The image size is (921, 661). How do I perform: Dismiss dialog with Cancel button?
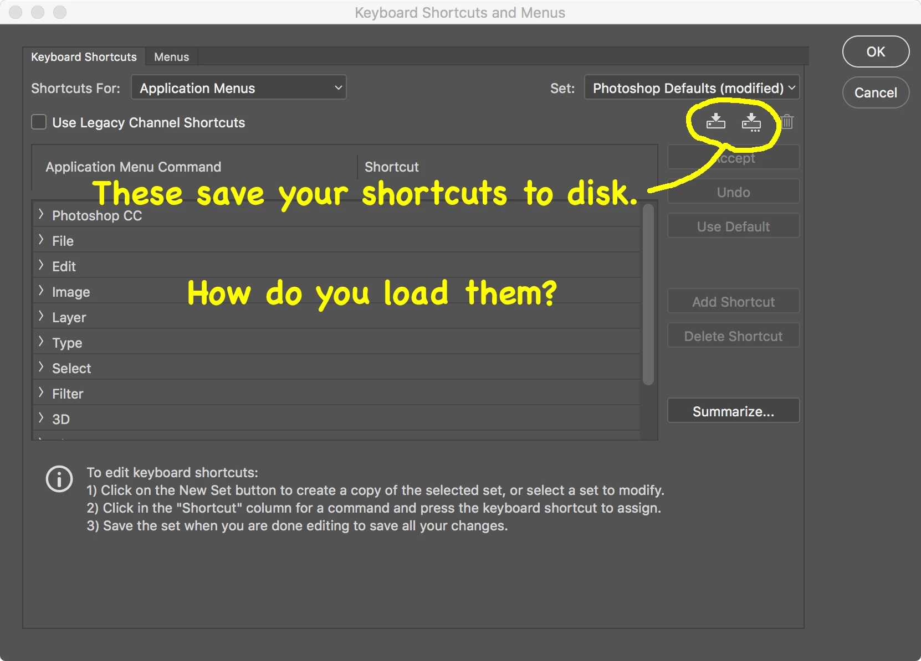[876, 92]
